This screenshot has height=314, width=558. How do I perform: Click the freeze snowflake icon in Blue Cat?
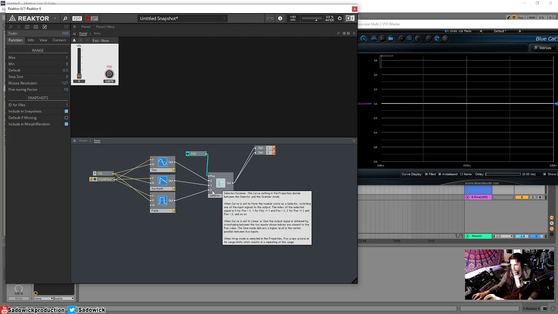click(x=445, y=38)
